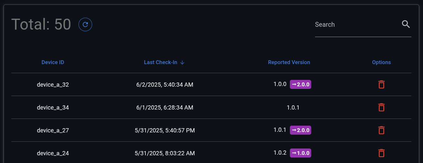Select the device_a_27 row ID
423x163 pixels.
click(x=53, y=130)
